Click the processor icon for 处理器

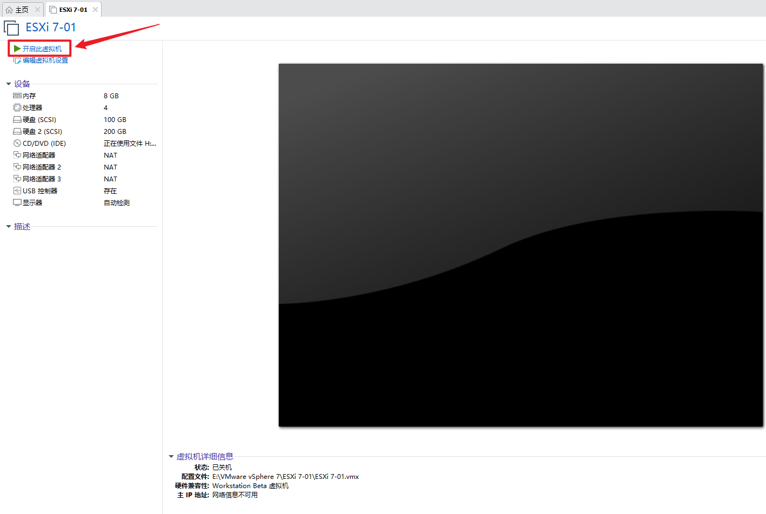[17, 107]
